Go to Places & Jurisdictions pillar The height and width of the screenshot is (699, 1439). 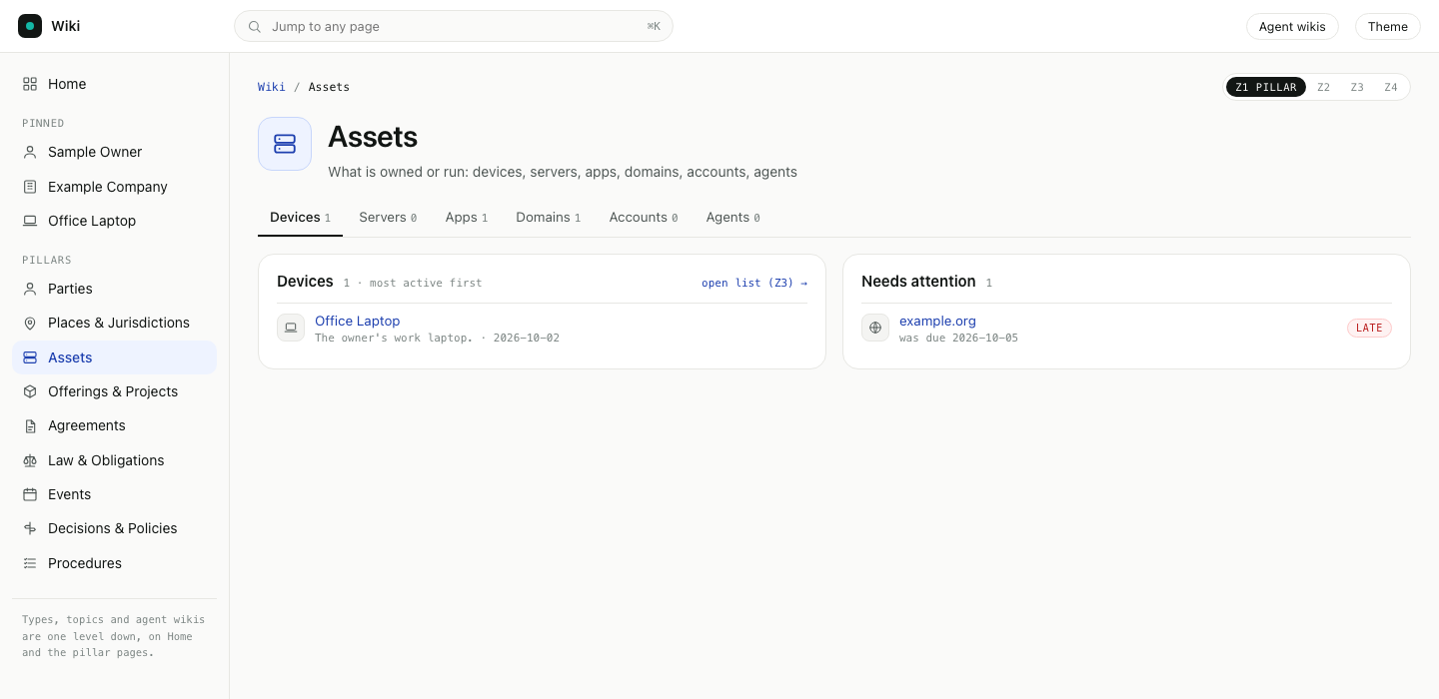114,323
